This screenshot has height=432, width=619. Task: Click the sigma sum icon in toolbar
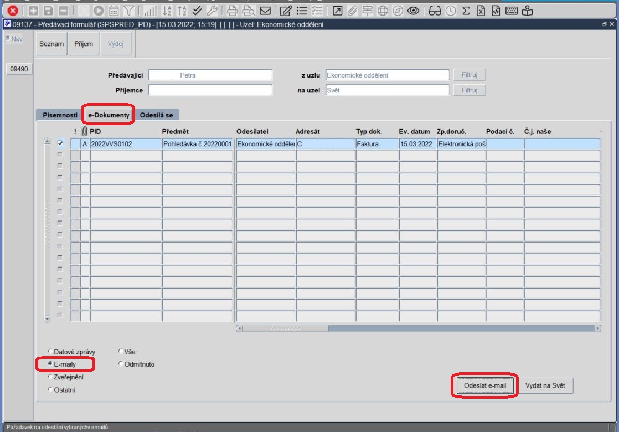466,11
